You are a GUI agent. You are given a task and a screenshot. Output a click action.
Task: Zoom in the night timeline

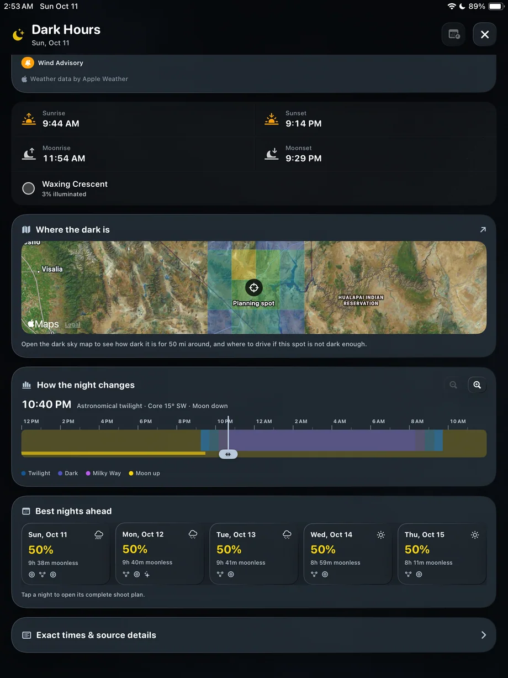pyautogui.click(x=477, y=385)
